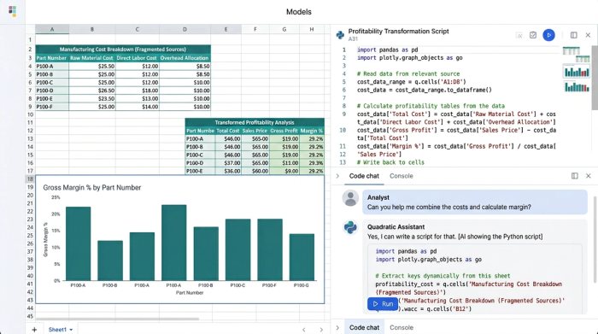Click the 'Gross Profit' column header cell
Viewport: 598px width, 334px height.
point(284,131)
